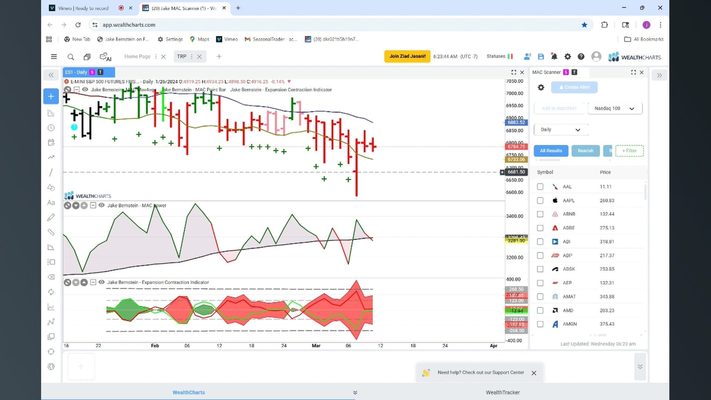Open the notifications bell
The height and width of the screenshot is (400, 711).
554,57
